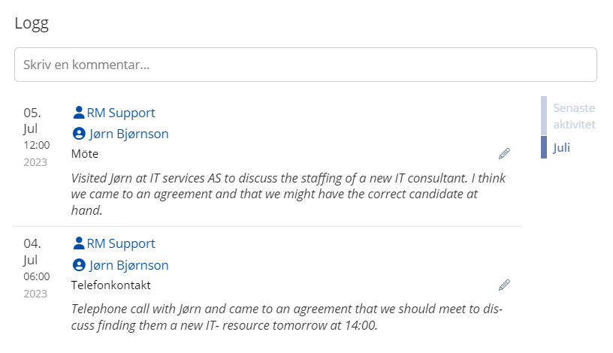Click the contact icon beside Jørn Bjørnson in the Telefonkontakt entry

(x=79, y=266)
